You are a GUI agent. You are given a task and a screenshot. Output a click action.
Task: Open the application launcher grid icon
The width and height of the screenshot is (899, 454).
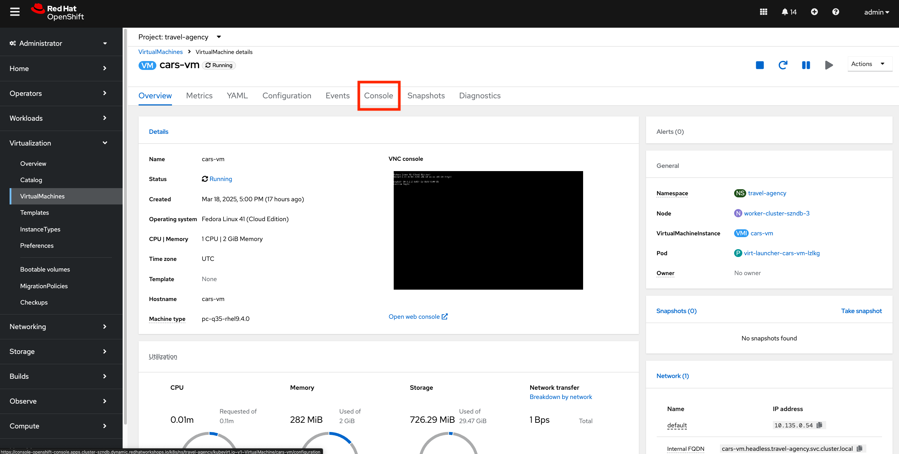click(x=763, y=12)
